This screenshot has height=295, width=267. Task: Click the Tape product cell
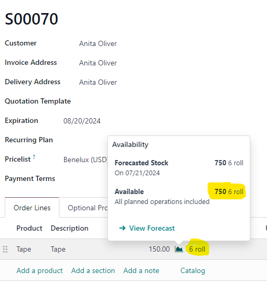click(x=23, y=249)
